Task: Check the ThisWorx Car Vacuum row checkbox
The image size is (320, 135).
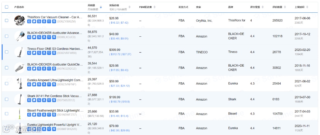Action: point(7,20)
